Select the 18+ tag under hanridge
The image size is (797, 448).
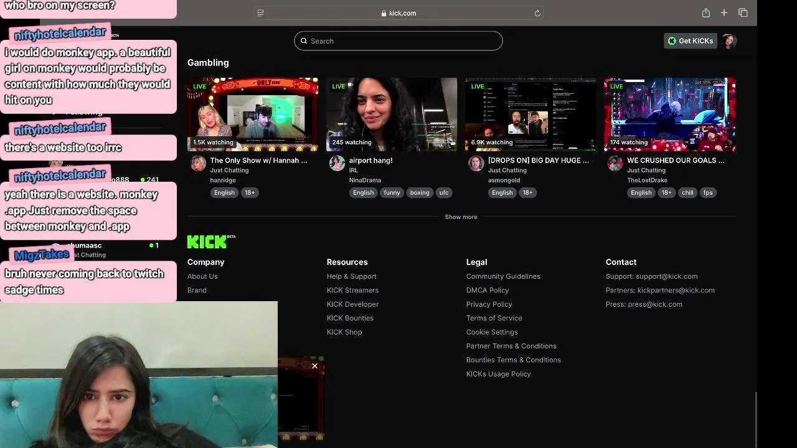click(x=250, y=193)
